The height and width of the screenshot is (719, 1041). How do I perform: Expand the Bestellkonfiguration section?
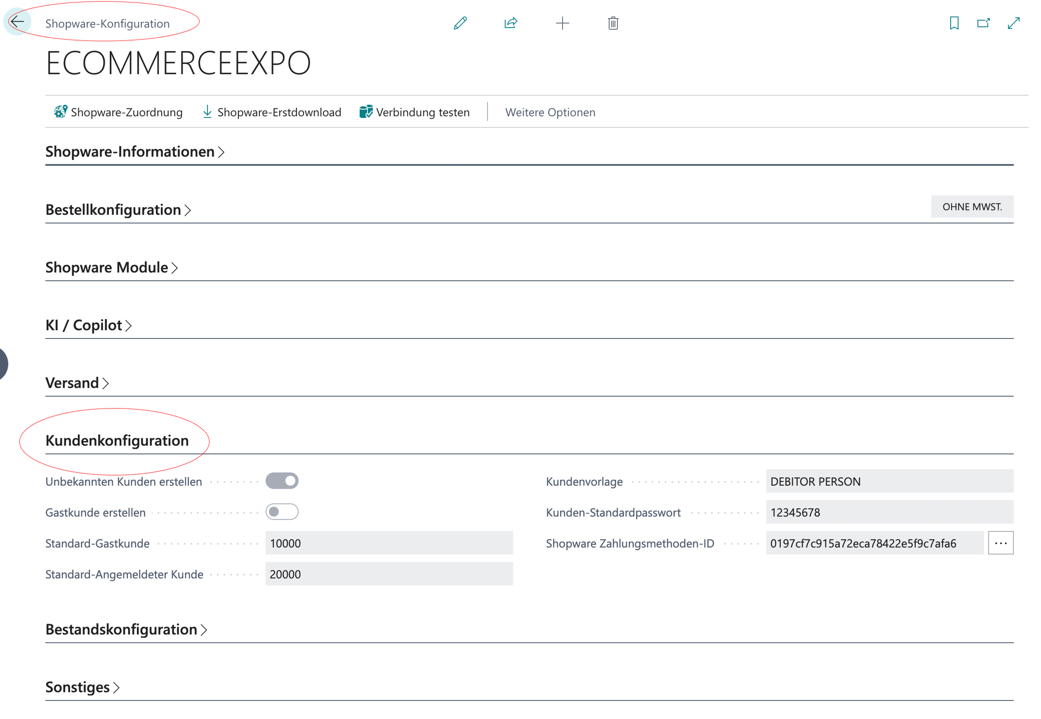[118, 210]
